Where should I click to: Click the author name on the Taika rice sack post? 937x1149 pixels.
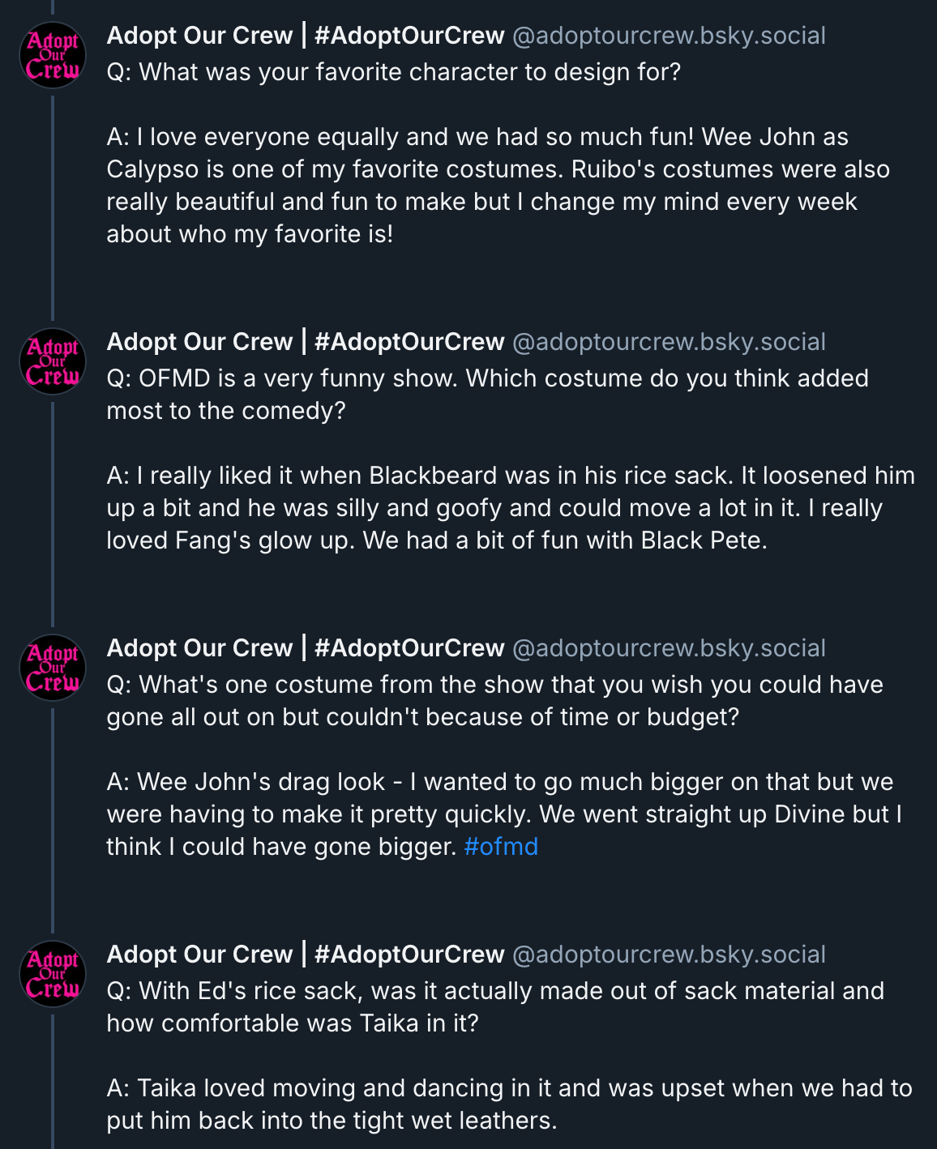coord(305,955)
